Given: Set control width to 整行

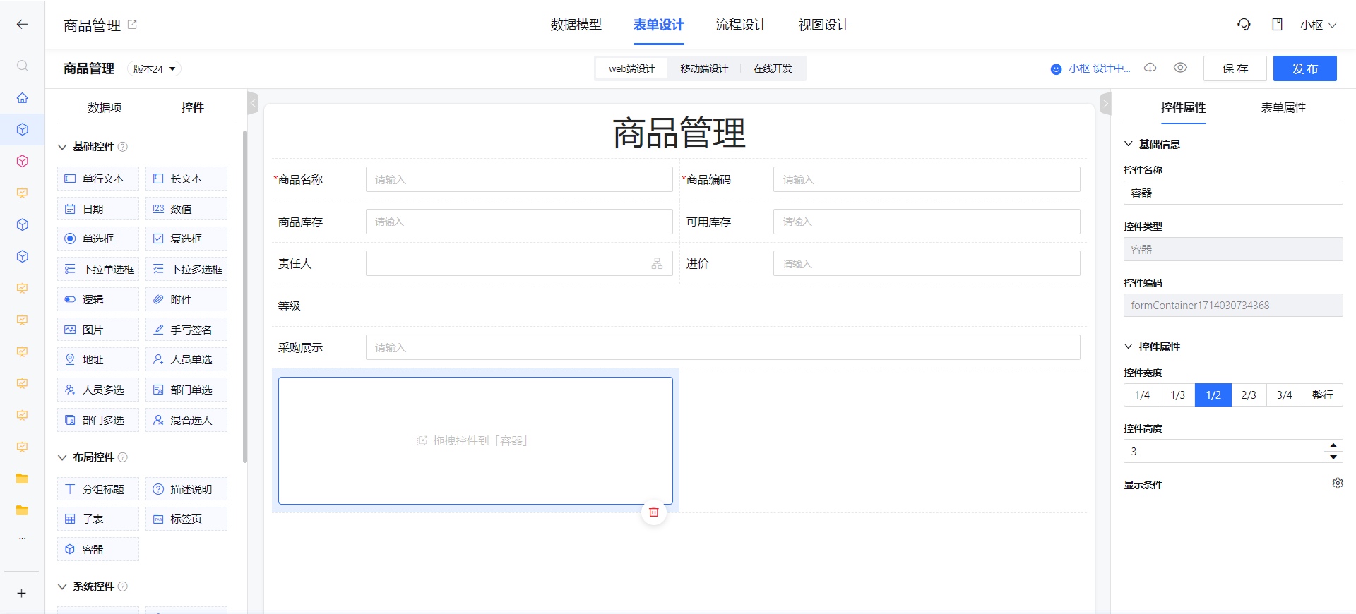Looking at the screenshot, I should point(1322,395).
